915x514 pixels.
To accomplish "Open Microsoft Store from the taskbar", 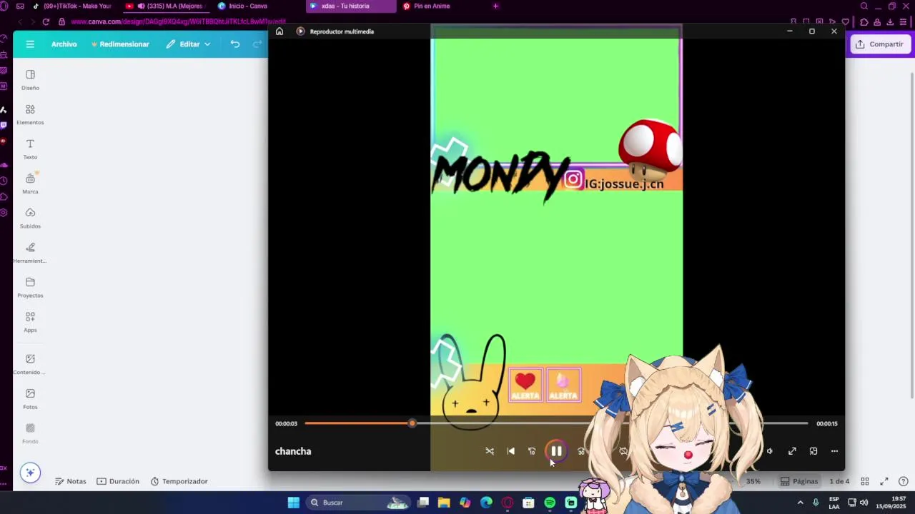I will coord(528,503).
